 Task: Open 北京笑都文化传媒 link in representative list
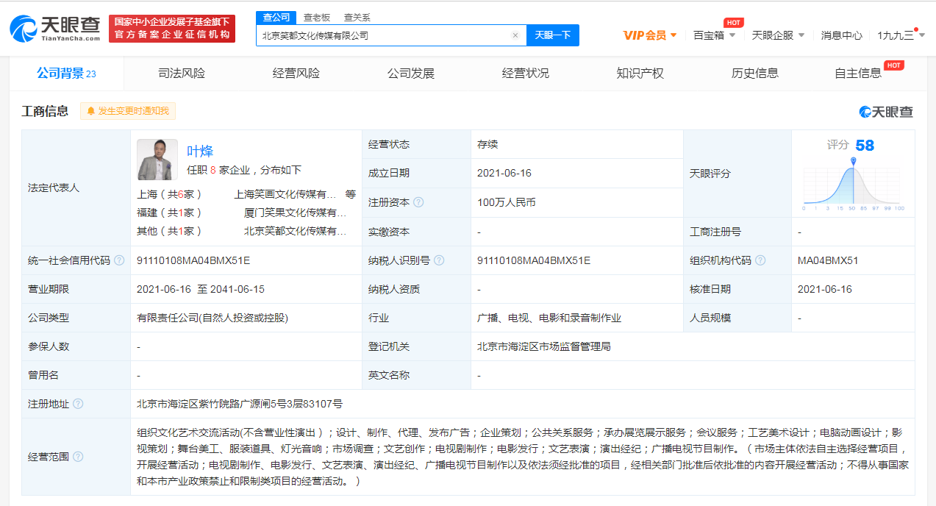click(x=295, y=231)
